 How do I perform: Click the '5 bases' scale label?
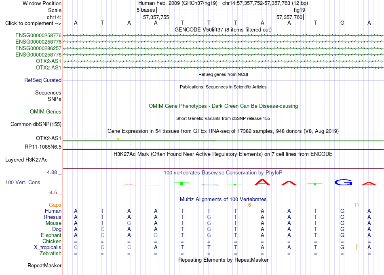click(146, 10)
